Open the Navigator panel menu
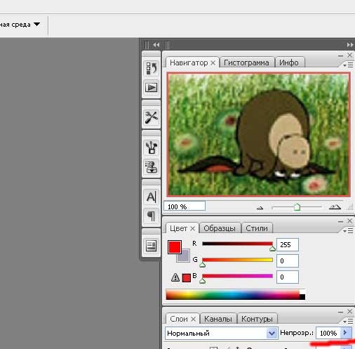The image size is (355, 349). coord(348,65)
